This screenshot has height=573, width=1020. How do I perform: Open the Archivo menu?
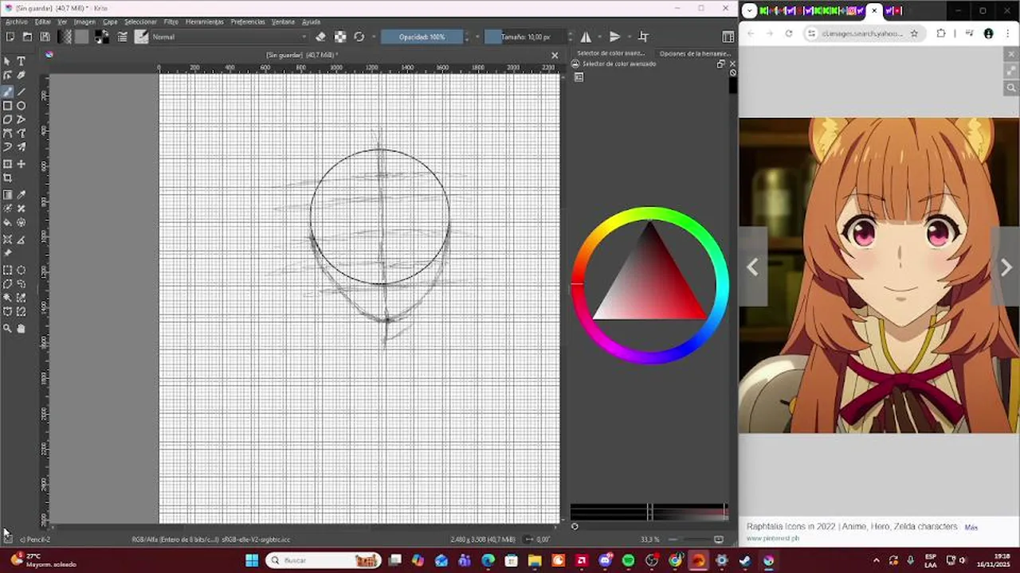pyautogui.click(x=16, y=21)
